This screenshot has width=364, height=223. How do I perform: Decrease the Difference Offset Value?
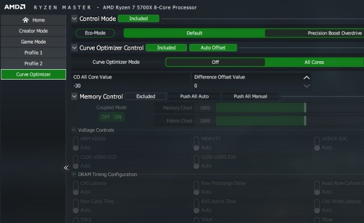pos(306,86)
